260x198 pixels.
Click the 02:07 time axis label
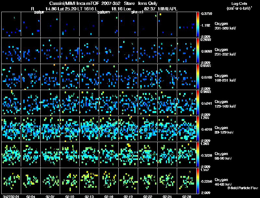click(50, 196)
